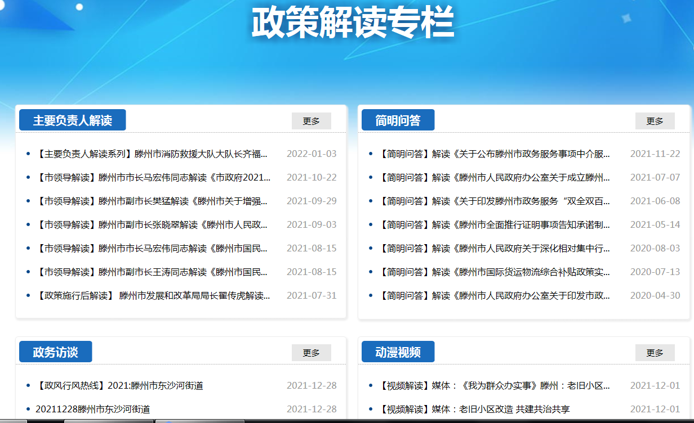
Task: Click 更多 button in 主要负责人解读 section
Action: coord(311,121)
